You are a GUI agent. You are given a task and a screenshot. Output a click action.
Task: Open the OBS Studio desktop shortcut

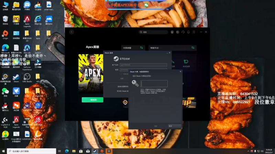coord(27,78)
